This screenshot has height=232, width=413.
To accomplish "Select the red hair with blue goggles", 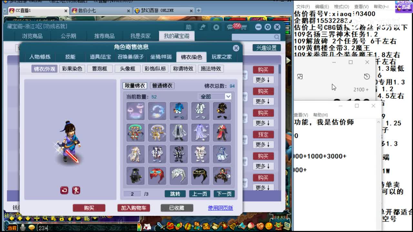I will (157, 176).
